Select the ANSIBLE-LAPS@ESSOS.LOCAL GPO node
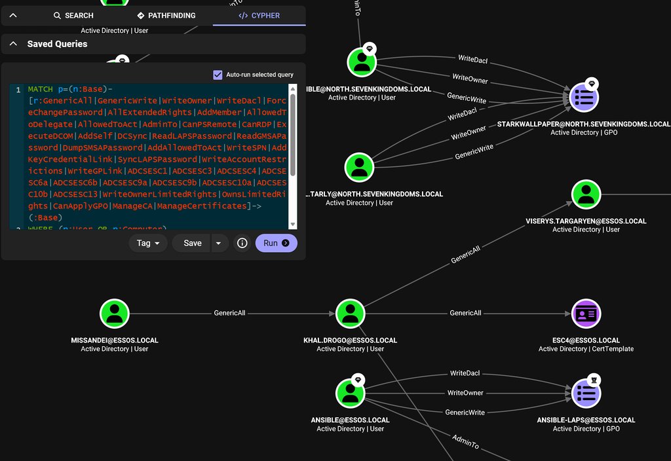This screenshot has width=671, height=461. [x=586, y=394]
